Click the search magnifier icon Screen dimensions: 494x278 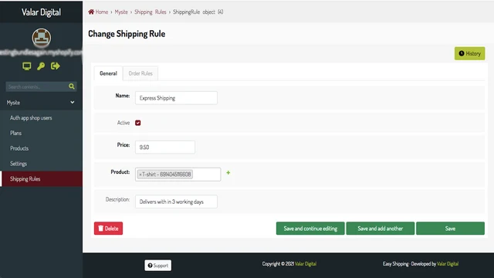tap(72, 86)
